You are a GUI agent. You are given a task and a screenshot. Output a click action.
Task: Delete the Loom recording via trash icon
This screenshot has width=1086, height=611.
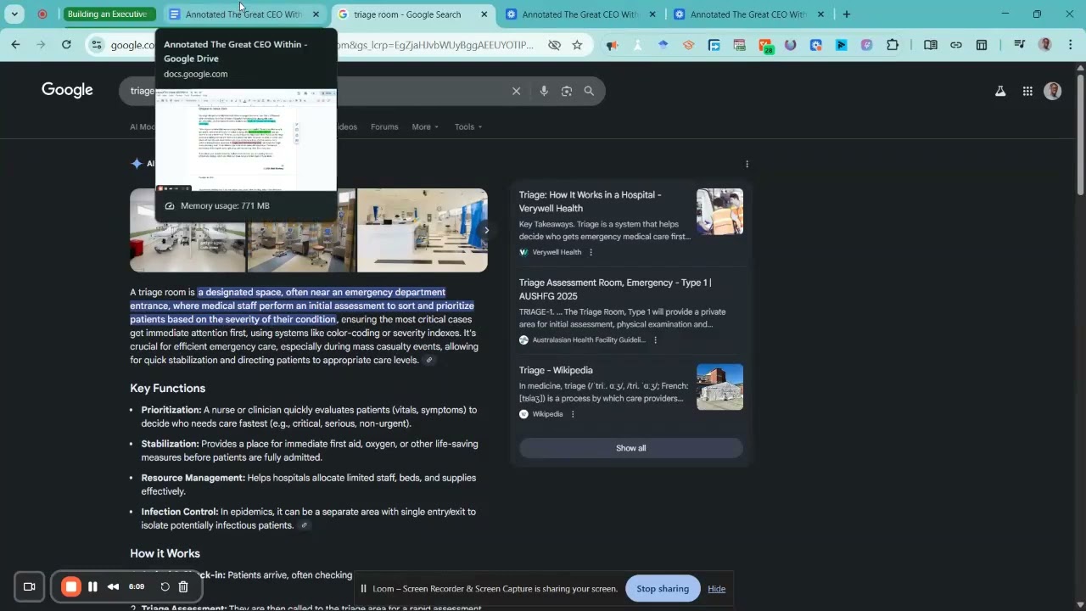(x=183, y=586)
